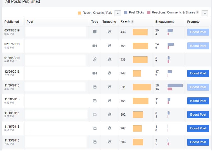Click the orange Reach legend color swatch
This screenshot has width=212, height=151.
80,13
